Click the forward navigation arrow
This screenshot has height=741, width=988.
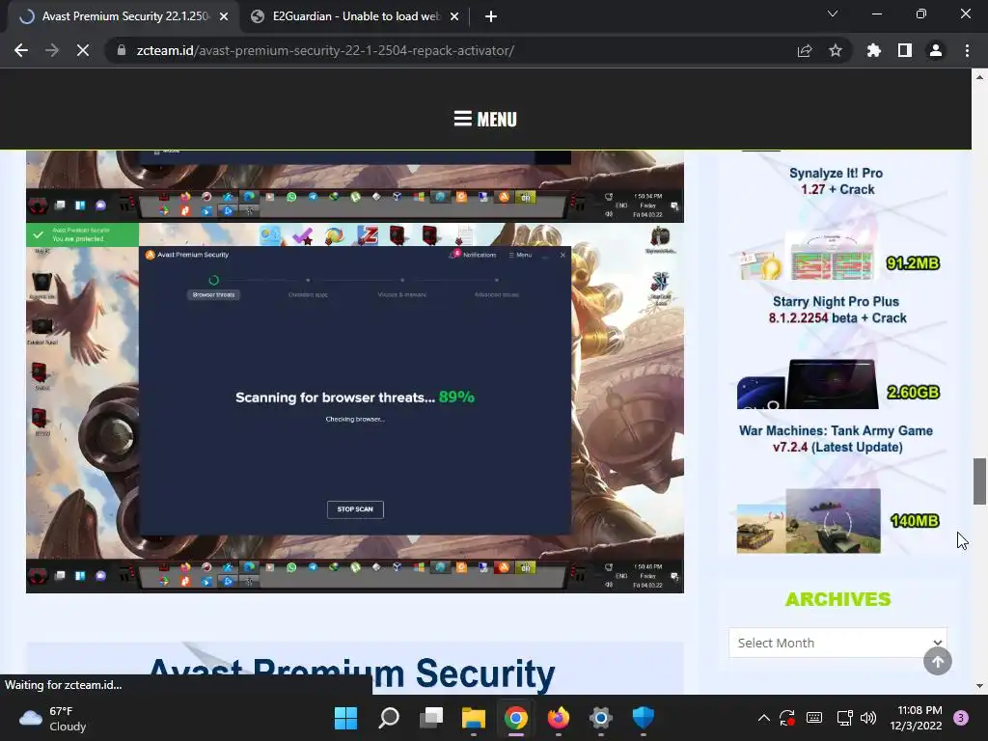click(52, 50)
